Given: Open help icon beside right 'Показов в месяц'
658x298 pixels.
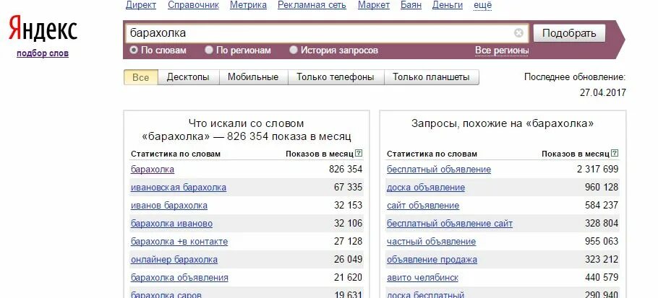Looking at the screenshot, I should [x=615, y=154].
